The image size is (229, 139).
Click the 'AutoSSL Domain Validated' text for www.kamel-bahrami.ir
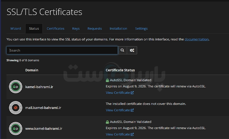[130, 122]
